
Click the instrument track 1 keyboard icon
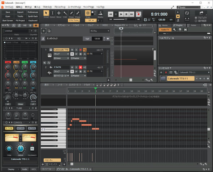coord(49,55)
